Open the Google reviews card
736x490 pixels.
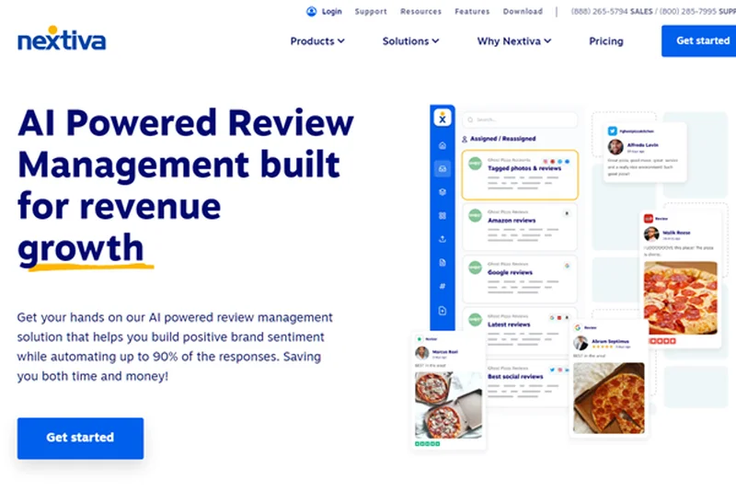(520, 279)
